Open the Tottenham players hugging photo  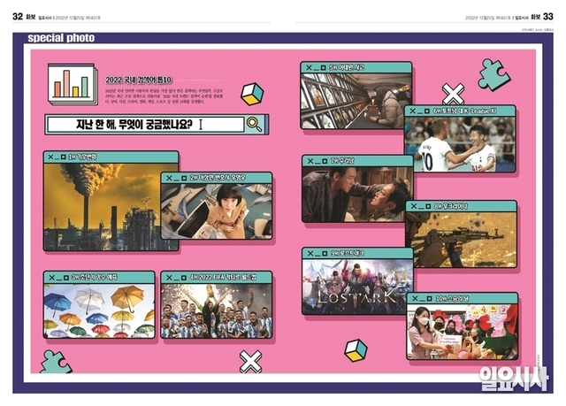point(460,144)
